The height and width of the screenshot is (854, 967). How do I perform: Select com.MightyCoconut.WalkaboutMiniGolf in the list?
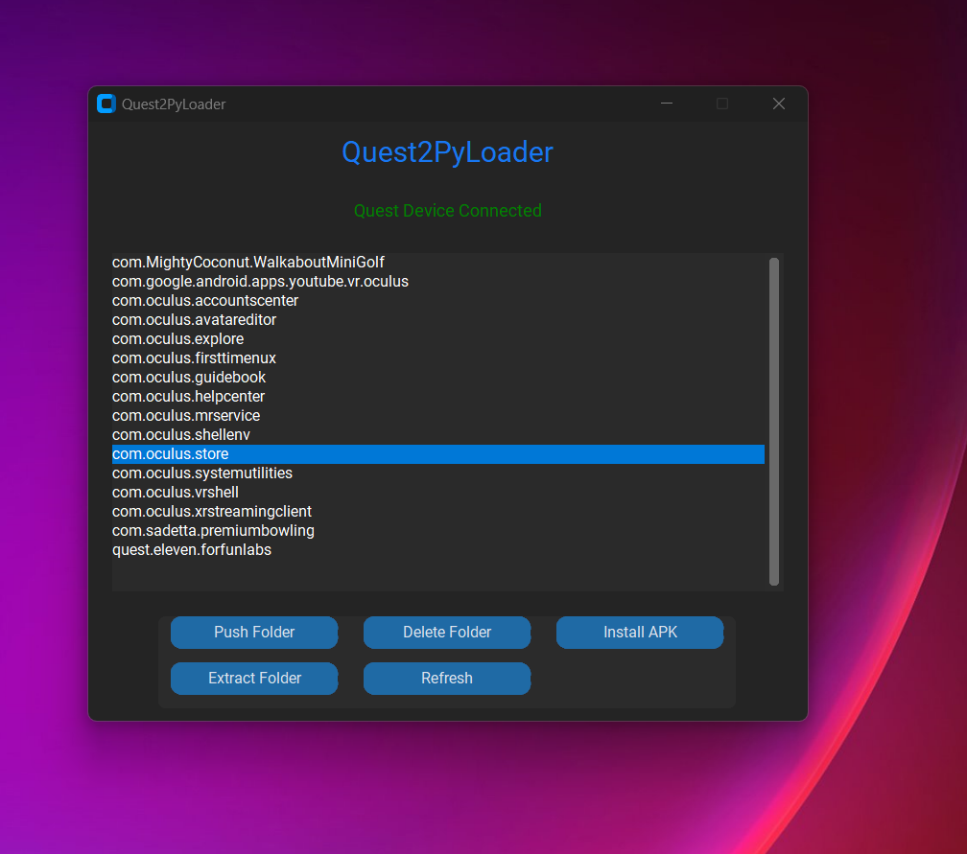tap(437, 263)
